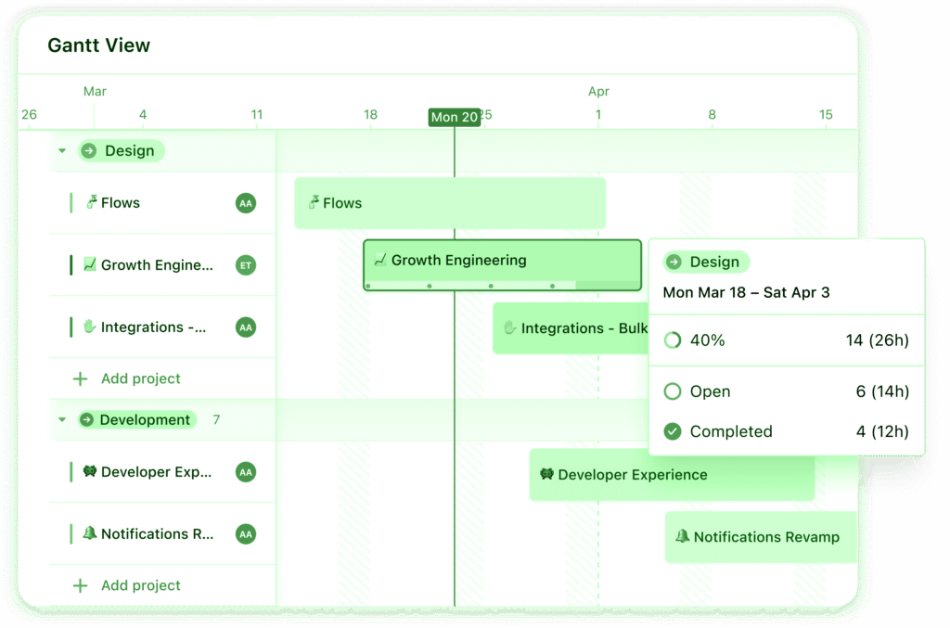Select the Open status circle in the popup
950x628 pixels.
(672, 391)
